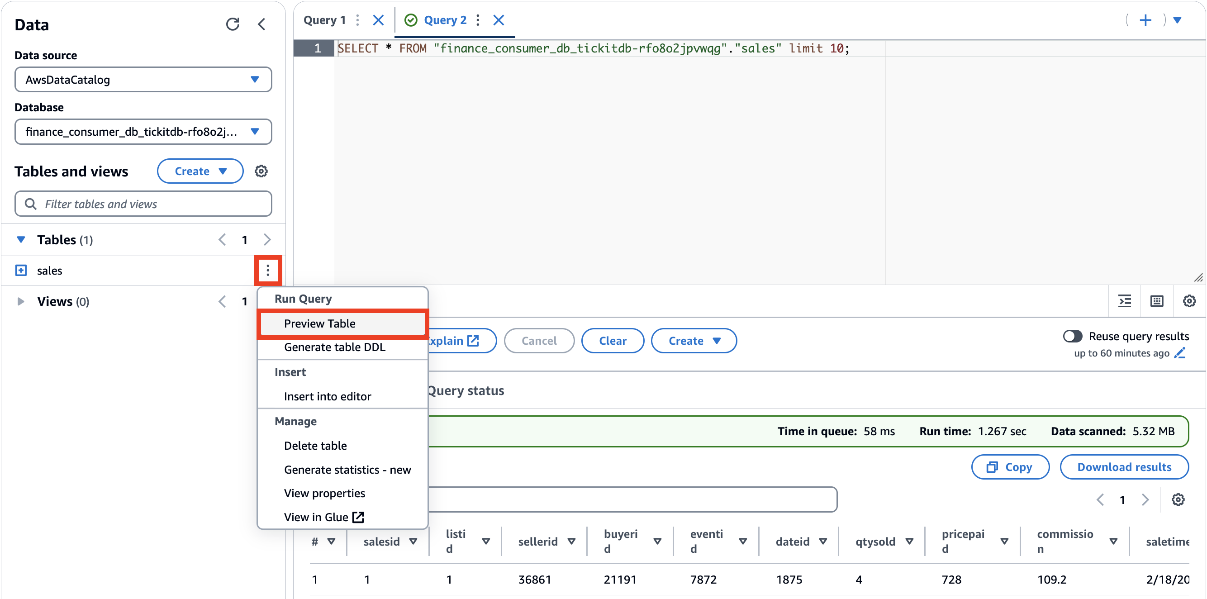Image resolution: width=1207 pixels, height=599 pixels.
Task: Open the Data source dropdown
Action: point(143,80)
